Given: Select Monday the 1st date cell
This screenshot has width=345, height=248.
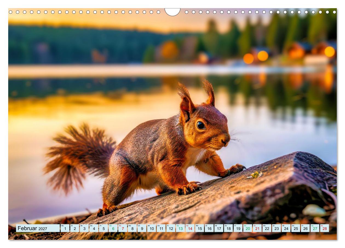Looking at the screenshot, I should 65,228.
